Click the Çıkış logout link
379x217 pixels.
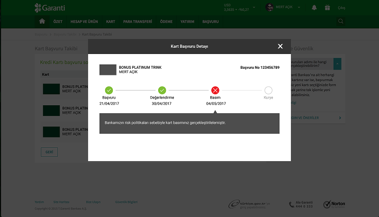(x=341, y=8)
